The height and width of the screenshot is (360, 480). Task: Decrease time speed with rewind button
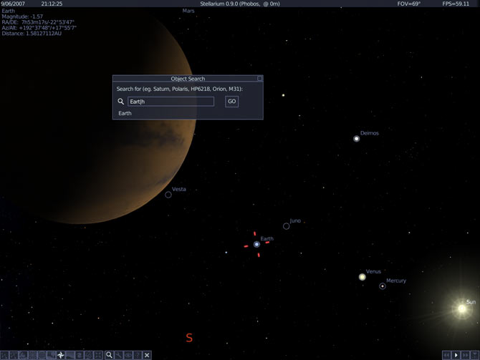[x=446, y=355]
